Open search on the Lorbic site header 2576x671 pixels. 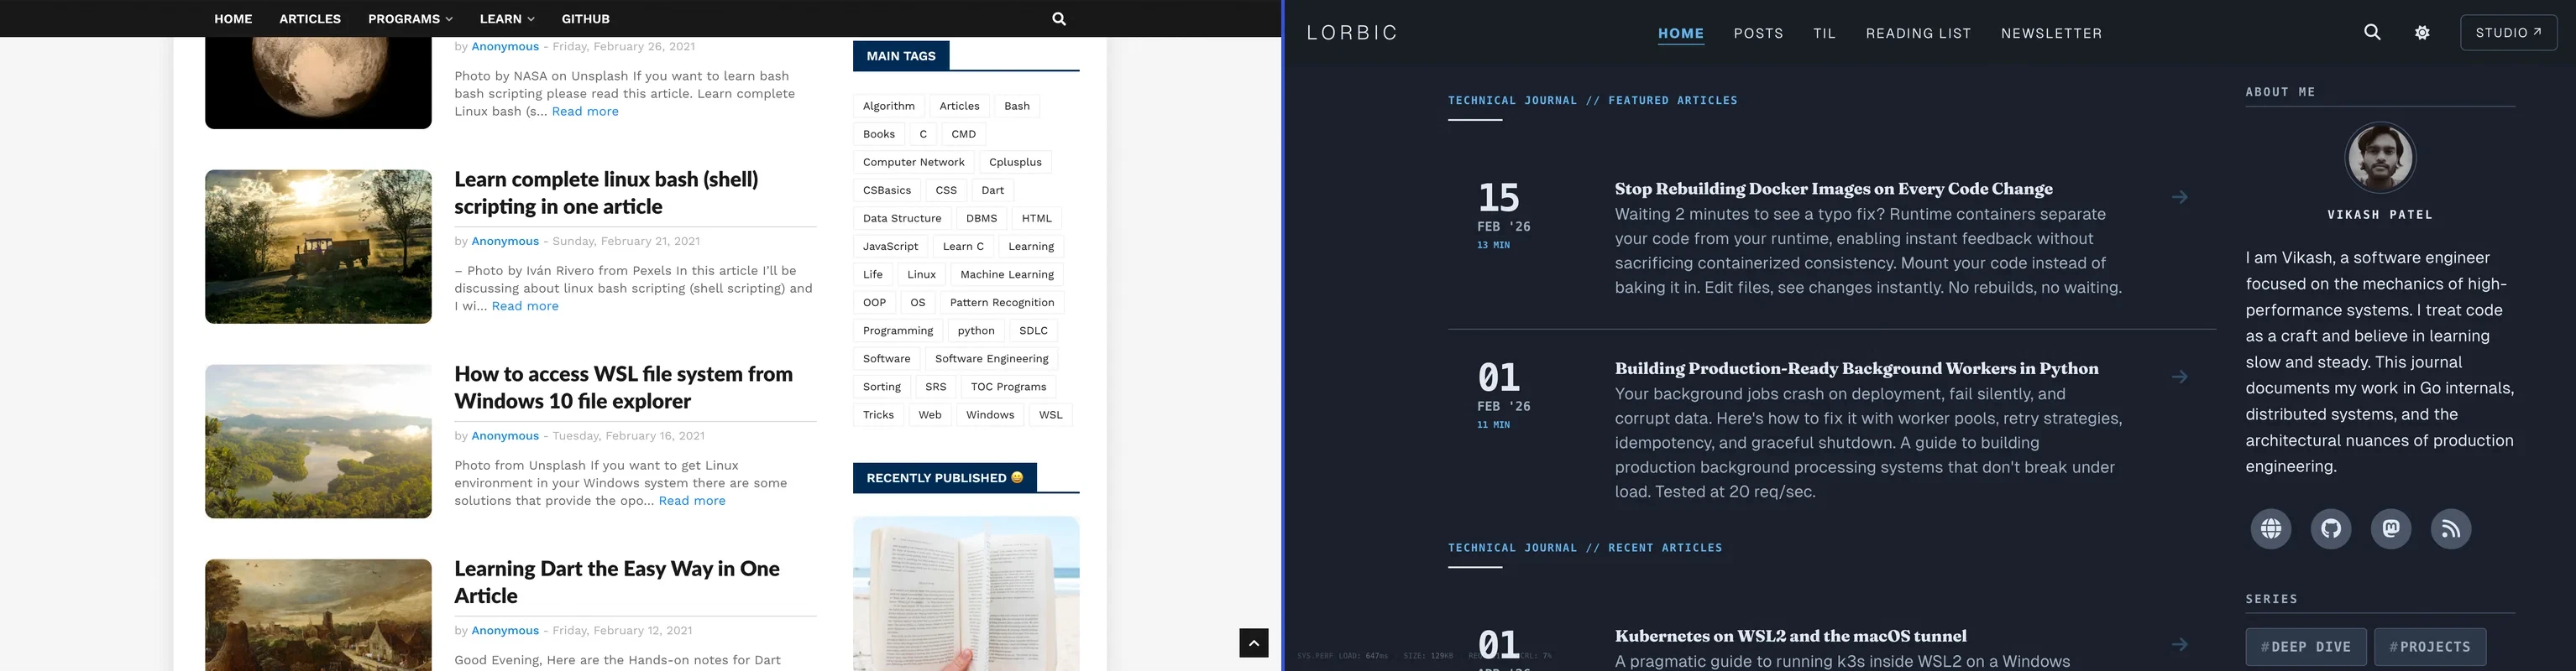(x=2372, y=33)
